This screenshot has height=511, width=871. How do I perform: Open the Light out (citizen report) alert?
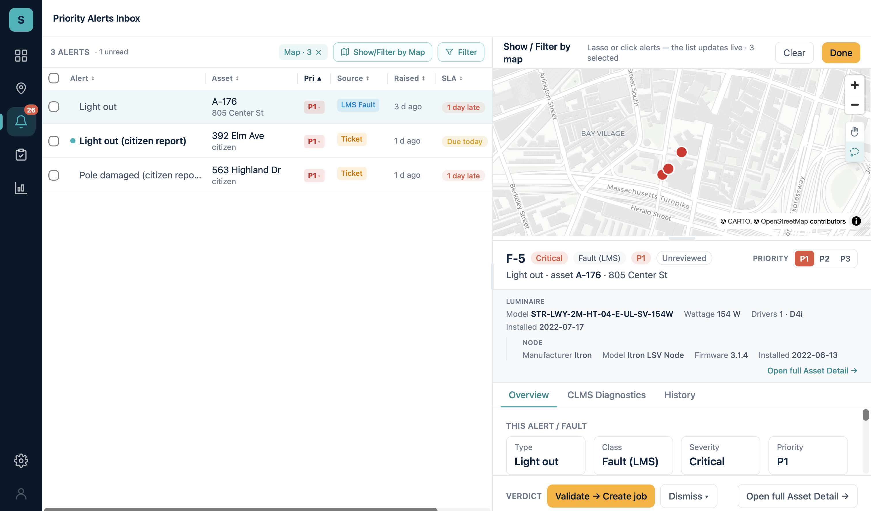tap(133, 141)
